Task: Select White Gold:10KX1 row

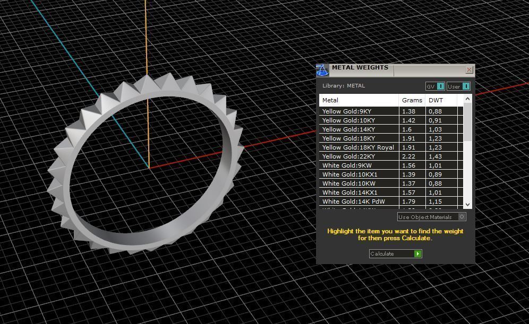Action: tap(391, 174)
